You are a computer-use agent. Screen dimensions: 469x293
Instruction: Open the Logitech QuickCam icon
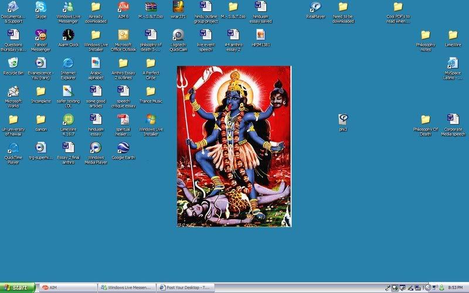coord(178,35)
